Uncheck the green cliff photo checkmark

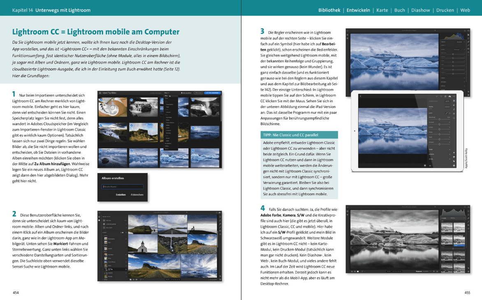(x=132, y=125)
